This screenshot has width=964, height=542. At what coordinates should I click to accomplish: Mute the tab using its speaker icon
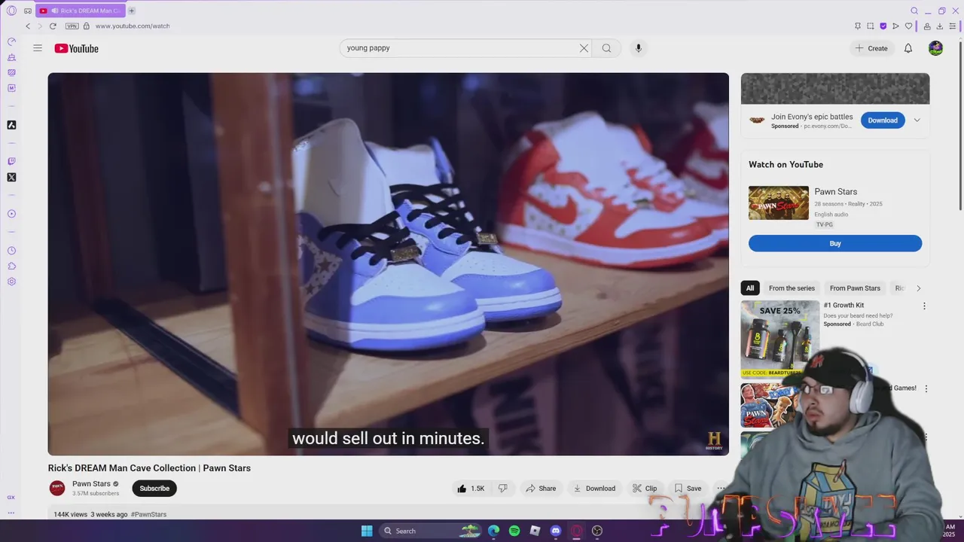click(55, 11)
